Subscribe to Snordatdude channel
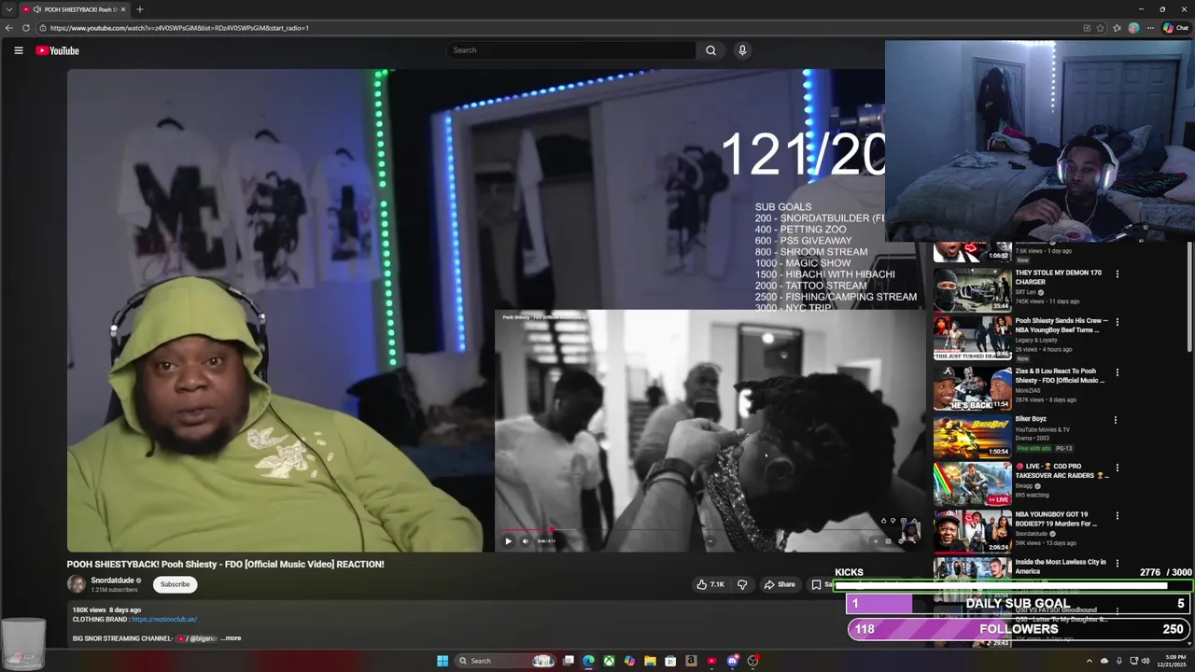The image size is (1195, 672). 175,584
